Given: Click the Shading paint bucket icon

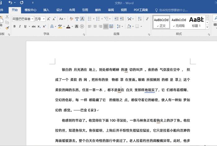Looking at the screenshot, I should (x=129, y=26).
